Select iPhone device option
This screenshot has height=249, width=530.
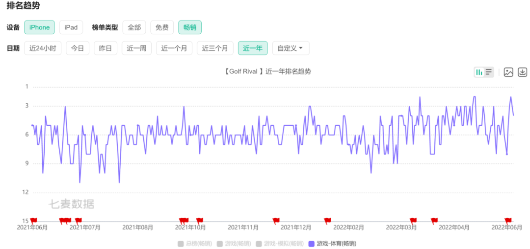click(39, 27)
